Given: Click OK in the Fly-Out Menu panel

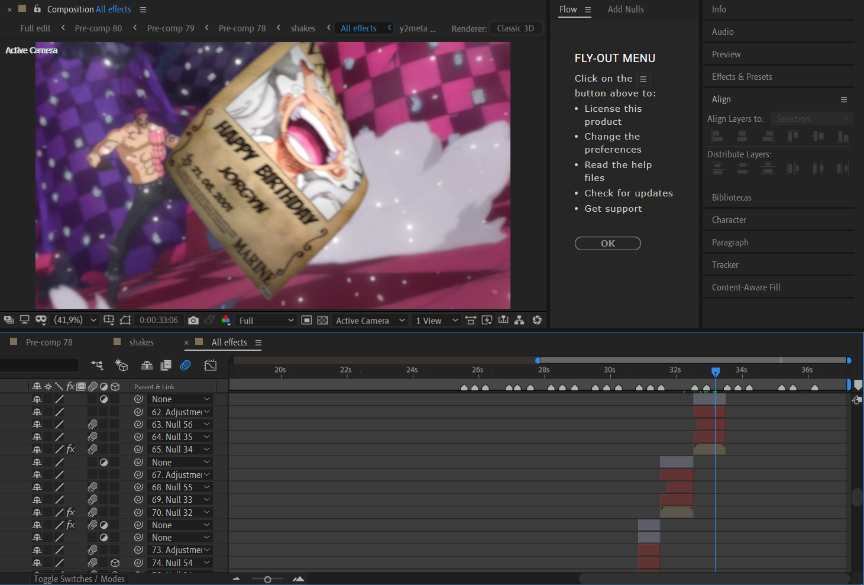Looking at the screenshot, I should 608,243.
